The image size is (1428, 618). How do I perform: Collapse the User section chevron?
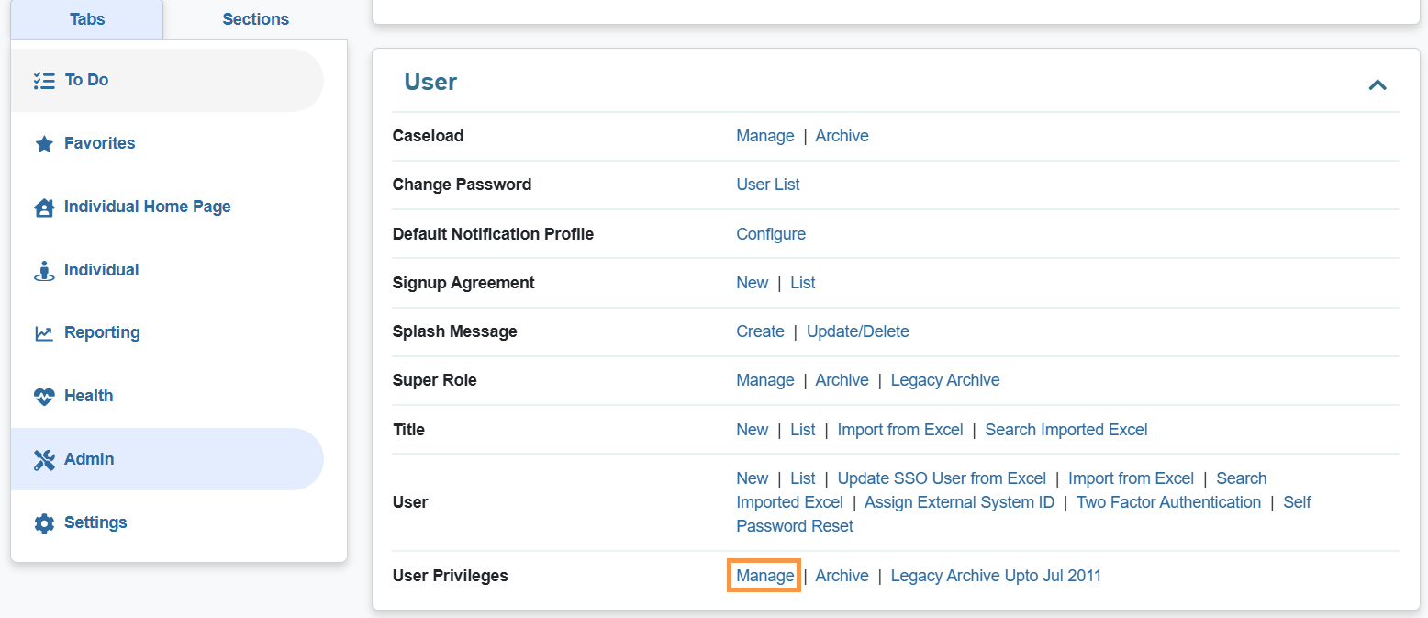coord(1377,84)
